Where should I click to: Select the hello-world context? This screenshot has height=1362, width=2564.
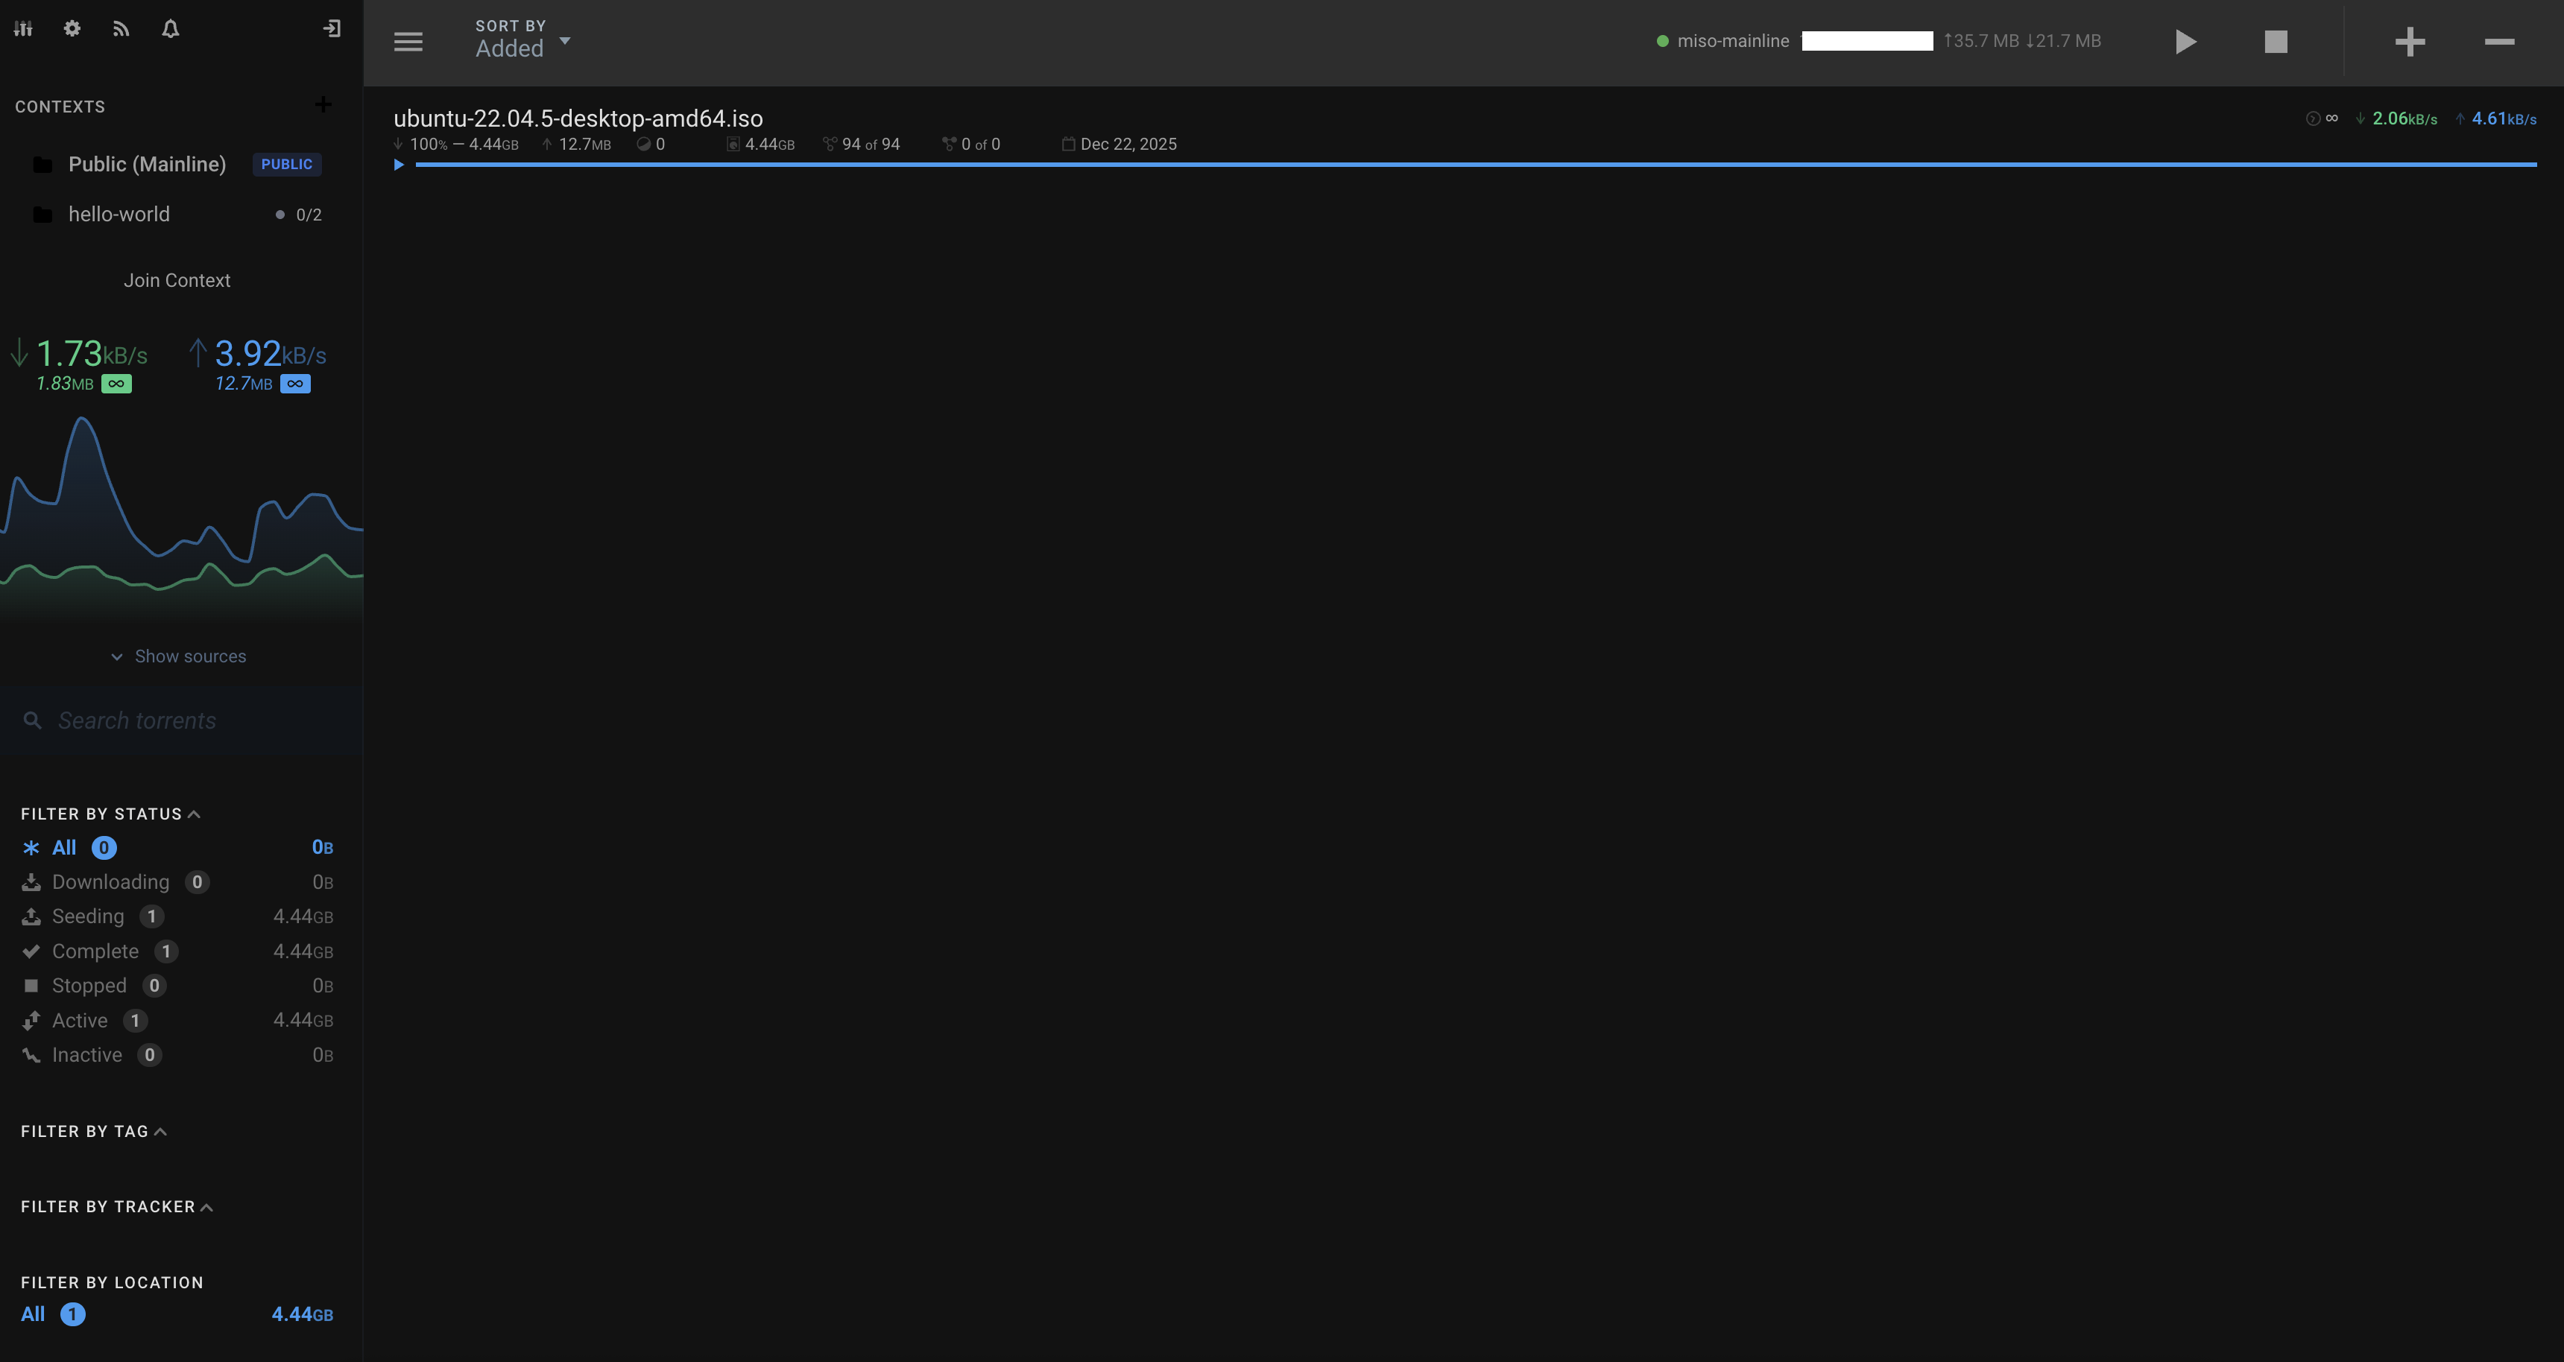tap(119, 214)
